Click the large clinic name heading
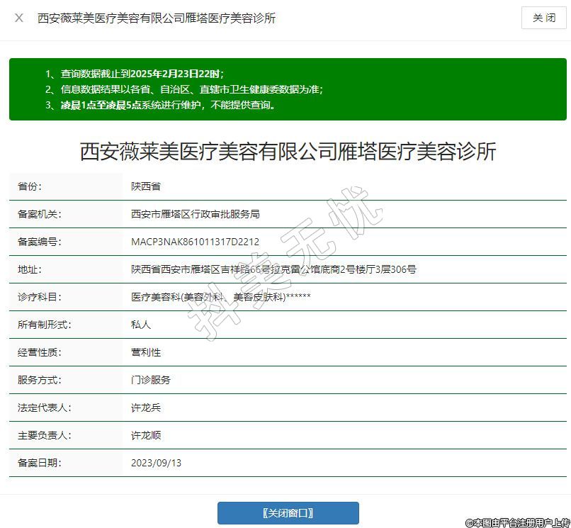The width and height of the screenshot is (571, 528). (x=288, y=152)
